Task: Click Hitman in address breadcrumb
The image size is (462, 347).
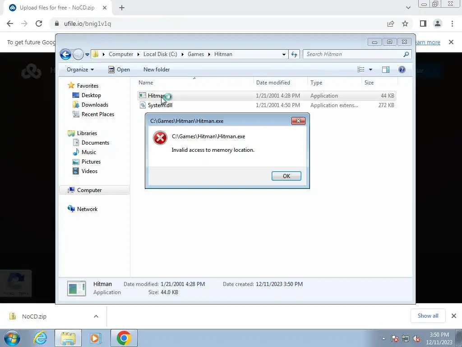Action: pos(223,54)
